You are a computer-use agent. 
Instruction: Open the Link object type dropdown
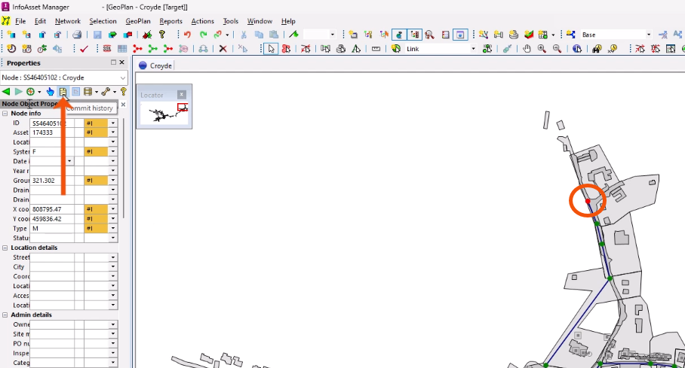473,49
